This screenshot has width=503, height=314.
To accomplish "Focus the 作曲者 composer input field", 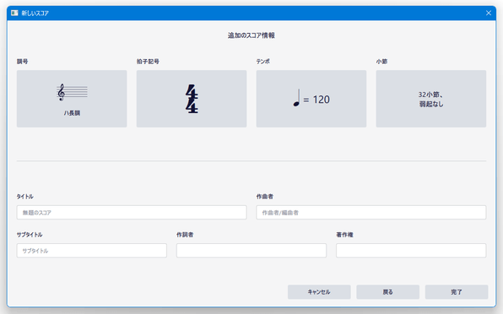I will click(371, 213).
